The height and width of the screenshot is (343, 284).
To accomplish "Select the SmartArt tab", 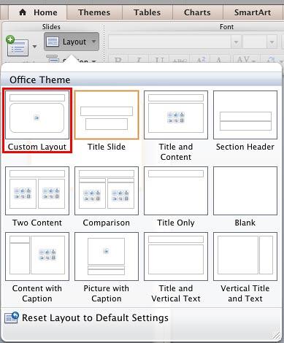I will coord(253,12).
